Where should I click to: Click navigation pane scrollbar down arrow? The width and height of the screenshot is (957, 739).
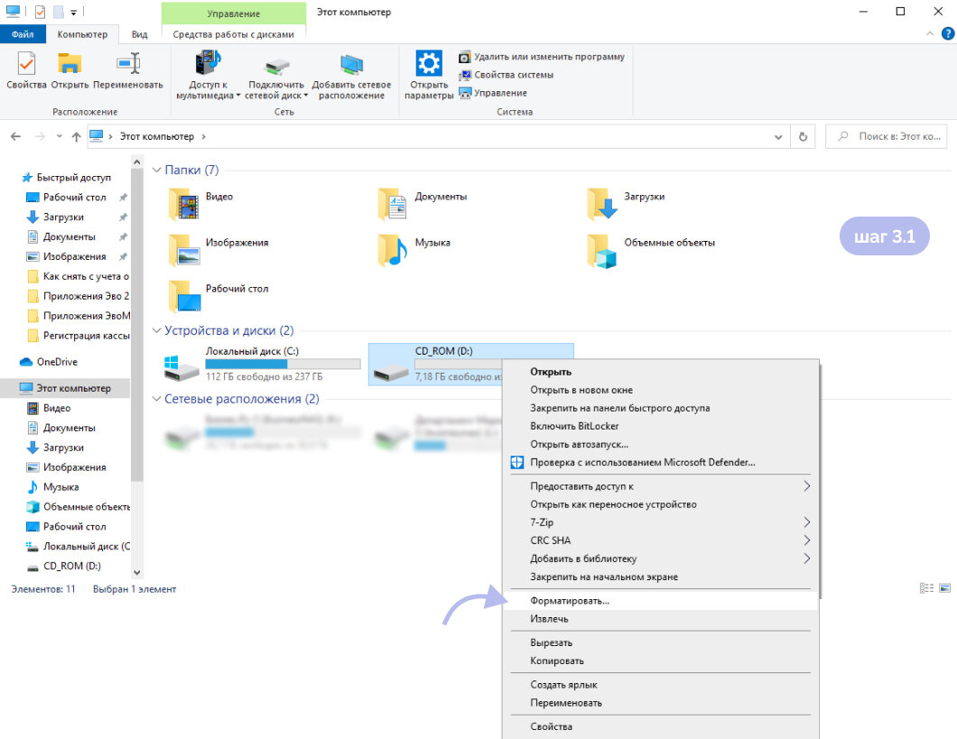coord(136,572)
